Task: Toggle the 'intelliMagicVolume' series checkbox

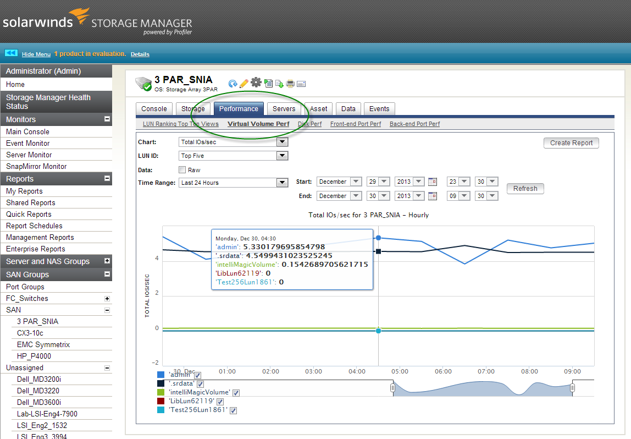Action: [x=236, y=393]
